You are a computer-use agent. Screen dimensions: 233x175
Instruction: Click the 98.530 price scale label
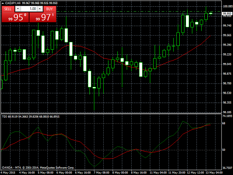pyautogui.click(x=227, y=93)
